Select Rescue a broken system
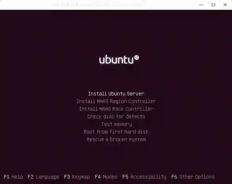The height and width of the screenshot is (184, 232). (x=116, y=140)
